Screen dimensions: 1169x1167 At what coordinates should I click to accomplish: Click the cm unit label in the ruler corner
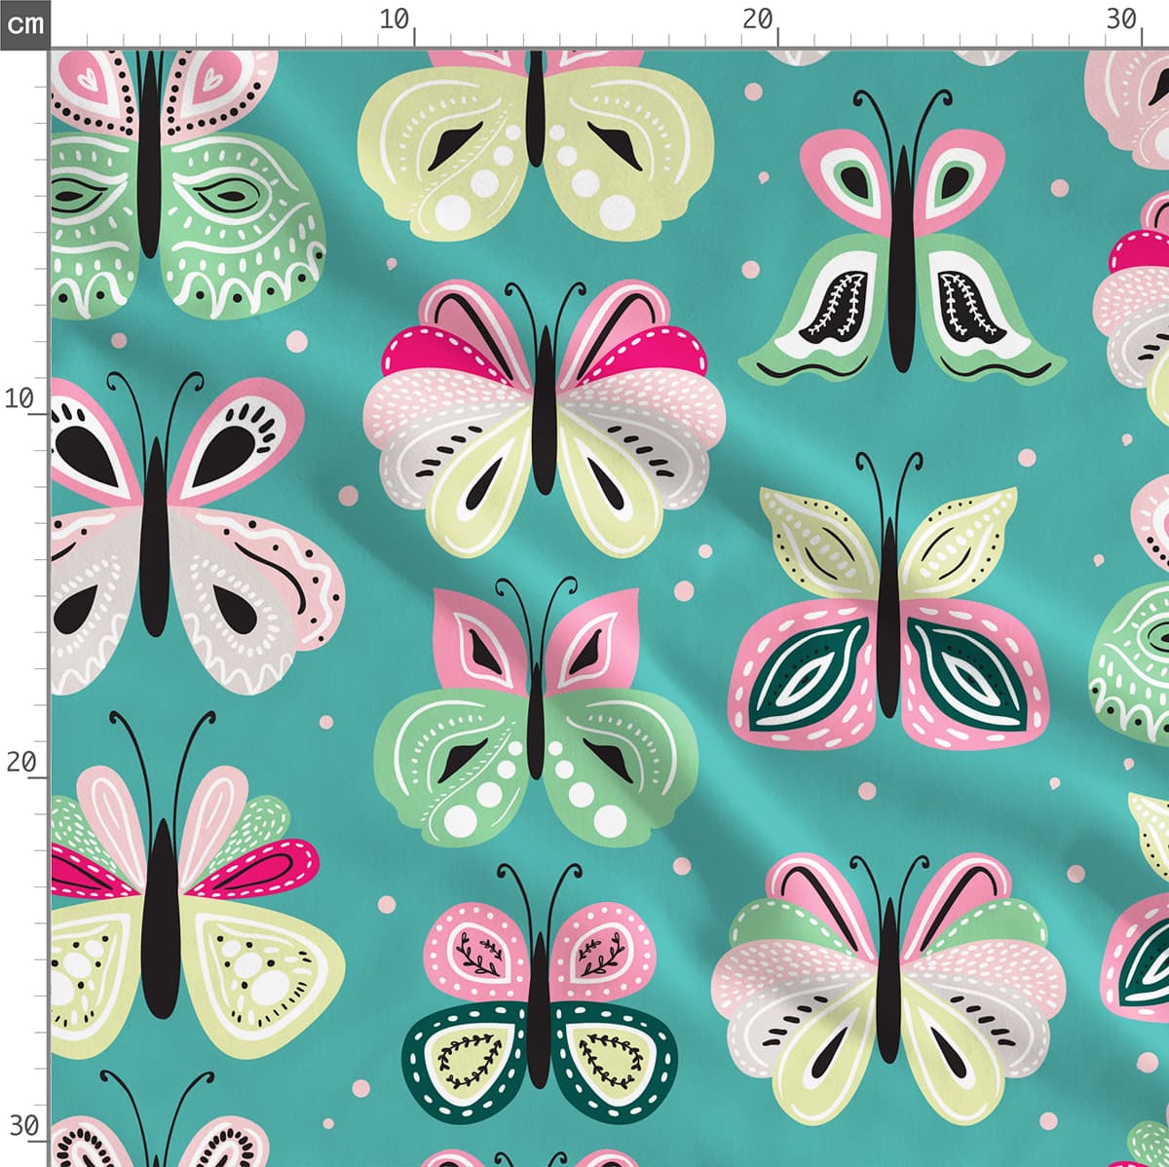click(23, 22)
